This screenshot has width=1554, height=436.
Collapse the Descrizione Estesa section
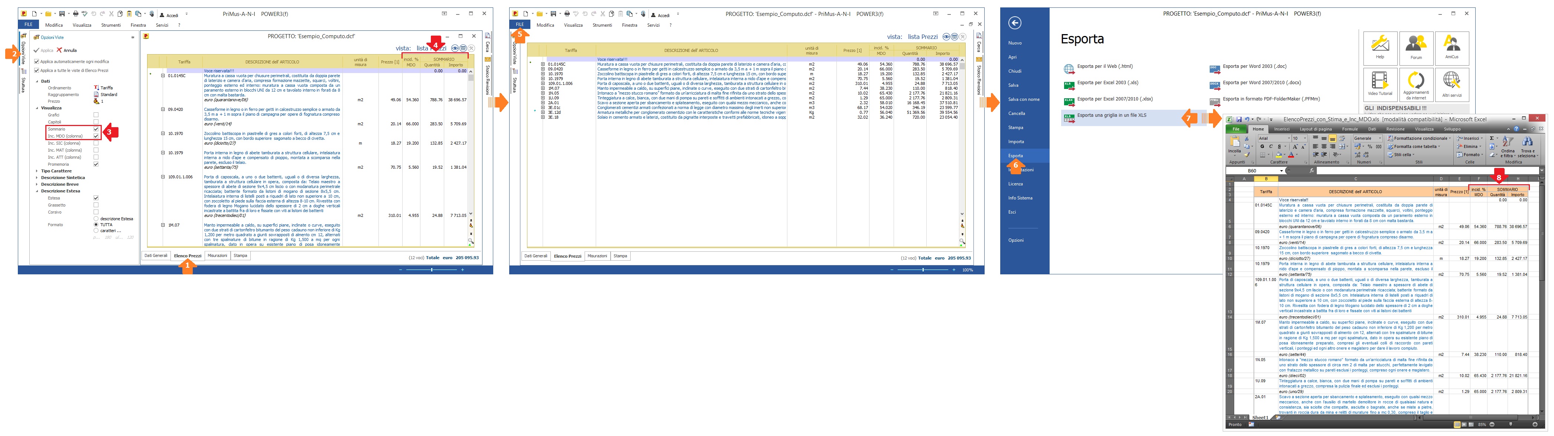coord(37,191)
